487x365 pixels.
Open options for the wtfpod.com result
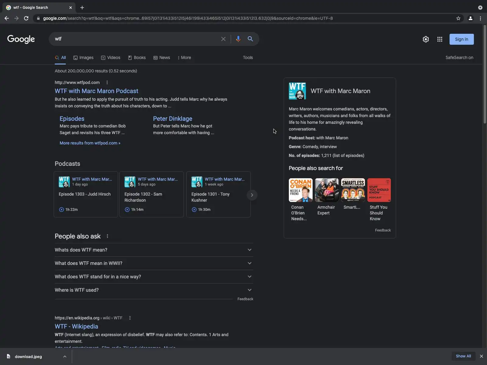(x=107, y=82)
